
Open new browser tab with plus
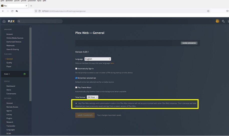(31, 6)
